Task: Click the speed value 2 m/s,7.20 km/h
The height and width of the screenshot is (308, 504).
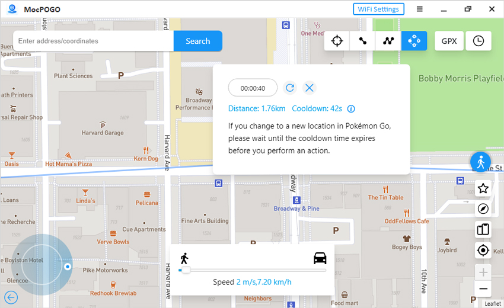Action: pyautogui.click(x=264, y=282)
